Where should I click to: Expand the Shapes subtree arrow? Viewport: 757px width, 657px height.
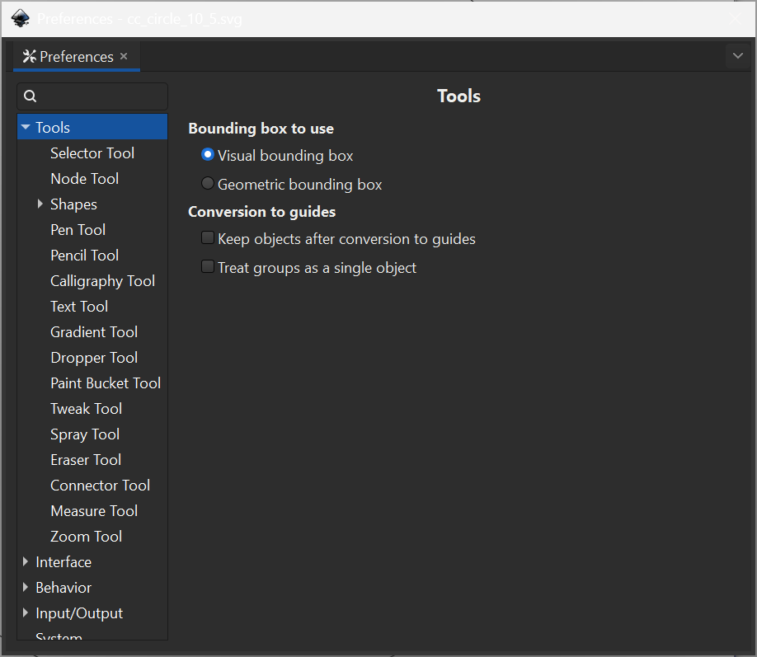40,204
